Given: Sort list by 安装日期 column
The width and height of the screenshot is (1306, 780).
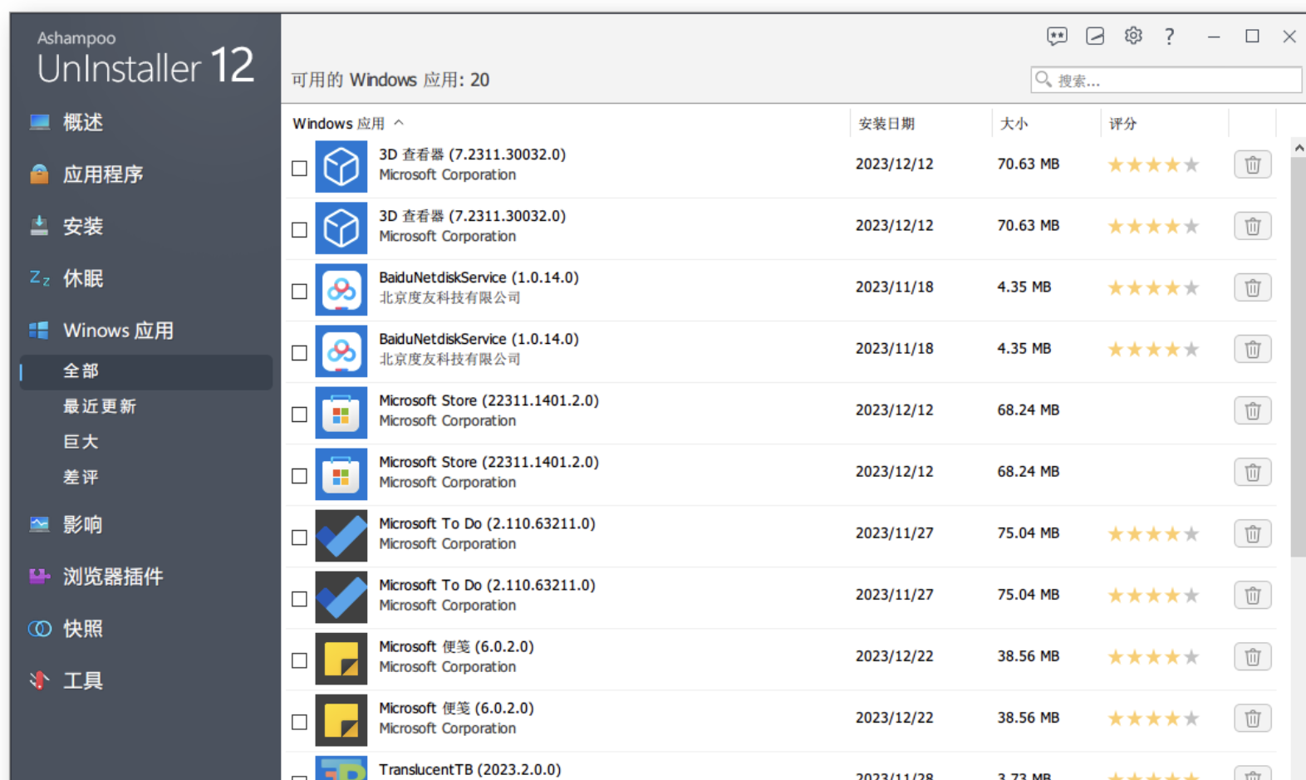Looking at the screenshot, I should click(886, 124).
